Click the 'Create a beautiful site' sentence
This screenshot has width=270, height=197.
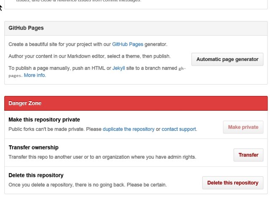click(59, 44)
